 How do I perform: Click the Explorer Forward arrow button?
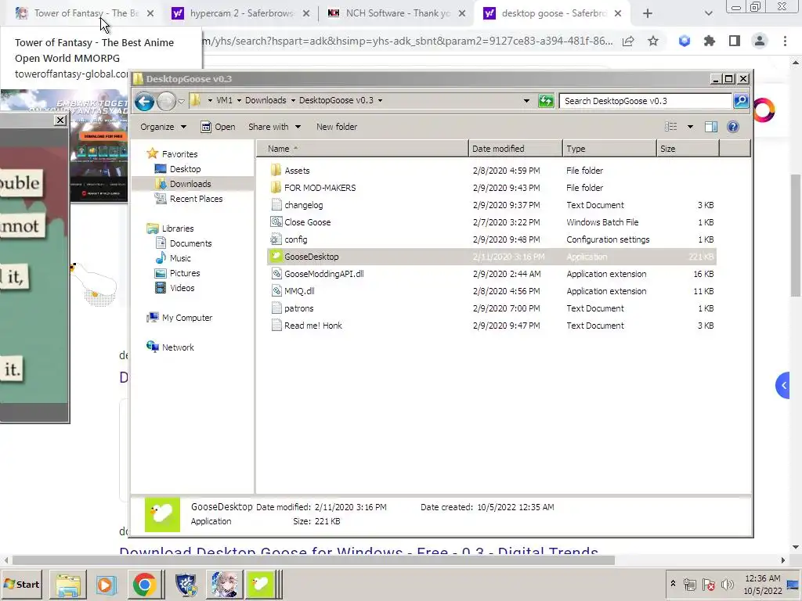tap(166, 101)
